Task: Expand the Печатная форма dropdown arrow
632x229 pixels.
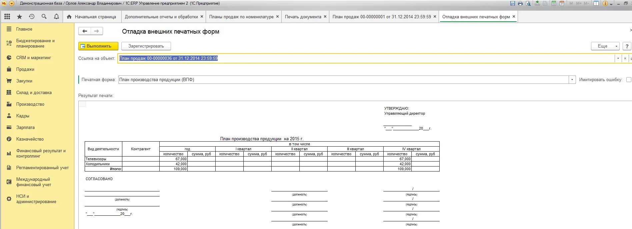Action: [572, 80]
